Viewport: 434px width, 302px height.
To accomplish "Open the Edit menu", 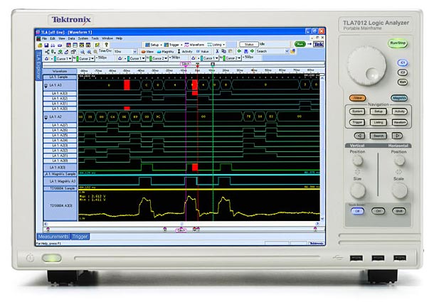I will click(53, 38).
